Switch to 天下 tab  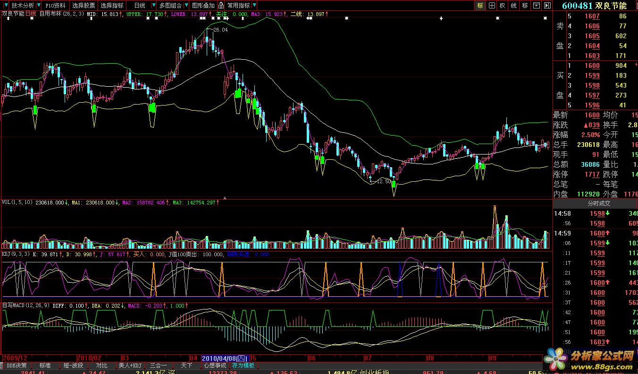tap(187, 366)
